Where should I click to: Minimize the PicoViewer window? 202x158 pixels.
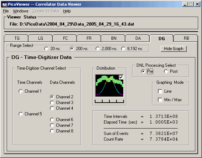click(185, 4)
